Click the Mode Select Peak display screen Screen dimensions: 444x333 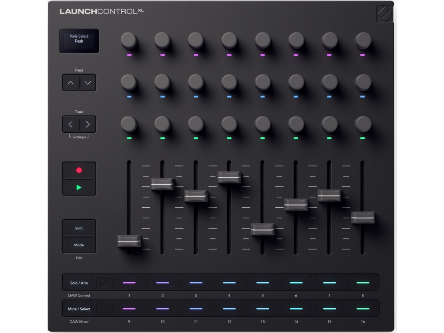click(79, 41)
